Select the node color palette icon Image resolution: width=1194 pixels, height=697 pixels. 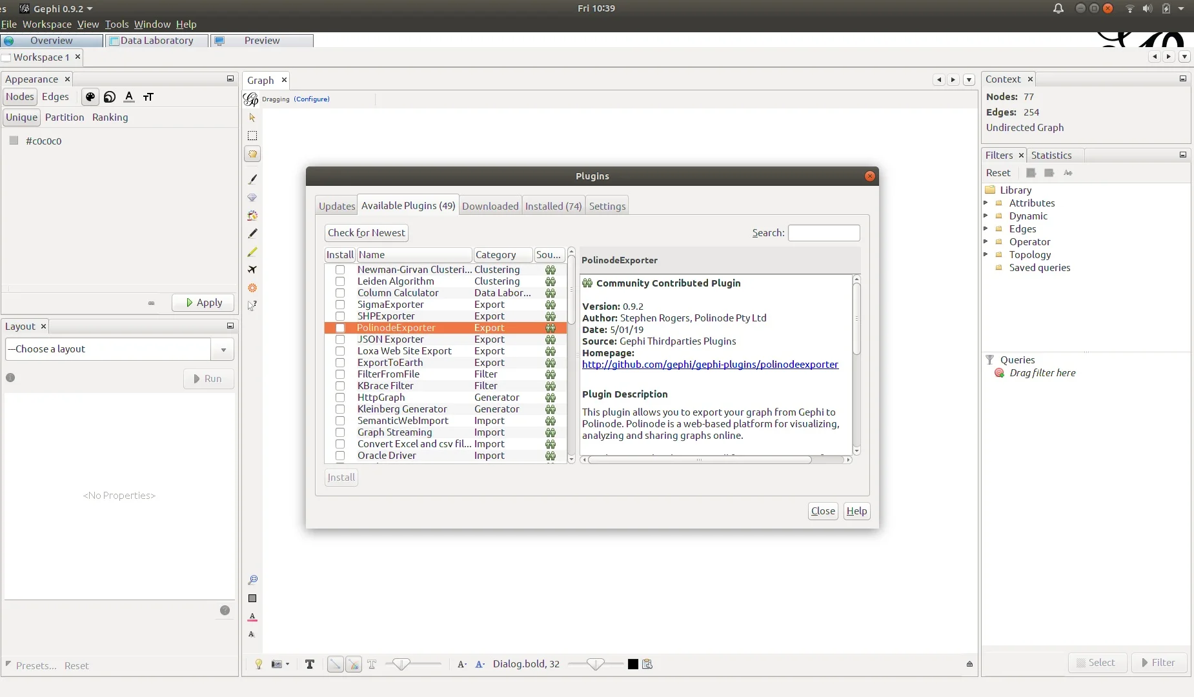[90, 97]
